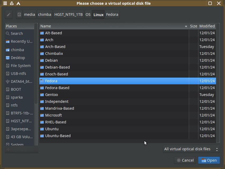Image resolution: width=225 pixels, height=169 pixels.
Task: Open the virtual optical disk files filter dropdown
Action: 191,149
